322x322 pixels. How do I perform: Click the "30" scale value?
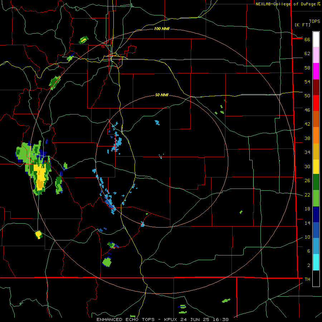307,166
